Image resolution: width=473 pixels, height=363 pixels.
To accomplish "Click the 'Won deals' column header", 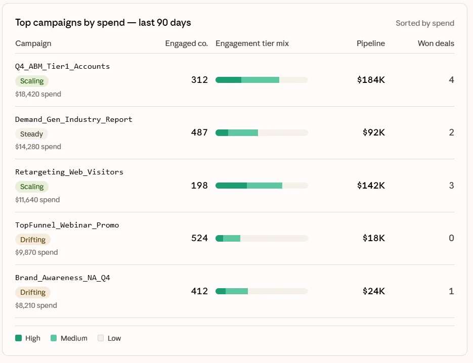I will [x=436, y=43].
